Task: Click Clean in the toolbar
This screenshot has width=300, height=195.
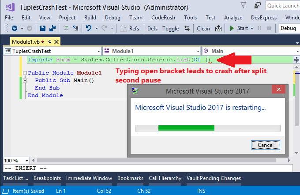Action: point(203,29)
